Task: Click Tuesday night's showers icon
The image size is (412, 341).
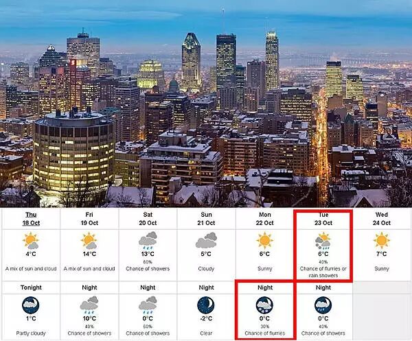Action: [323, 305]
